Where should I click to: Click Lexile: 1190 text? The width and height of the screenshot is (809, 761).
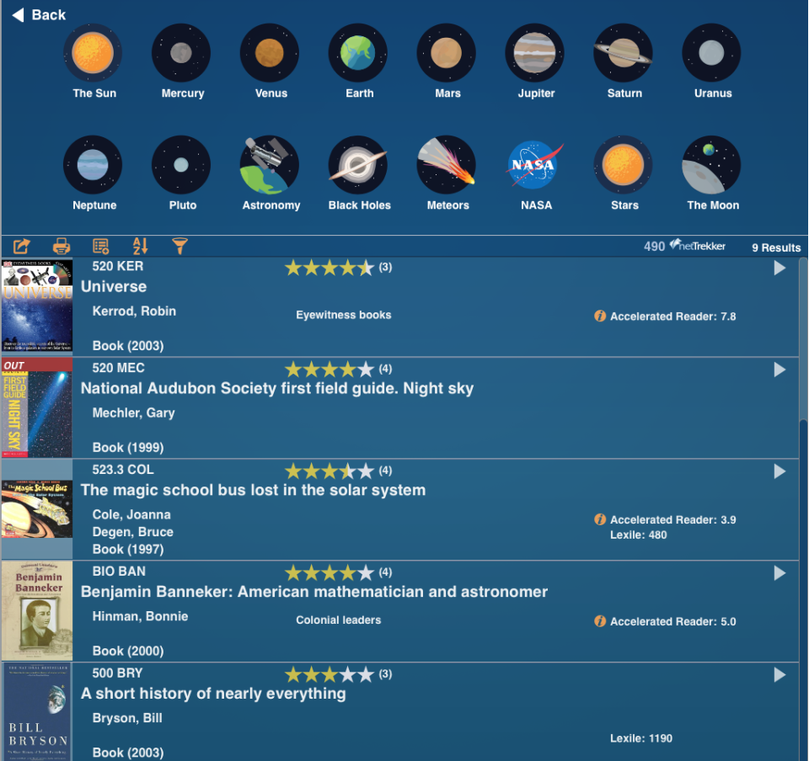click(641, 738)
